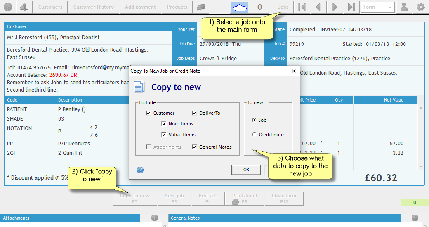Toggle the DeliverTo checkbox
This screenshot has width=429, height=227.
click(194, 113)
